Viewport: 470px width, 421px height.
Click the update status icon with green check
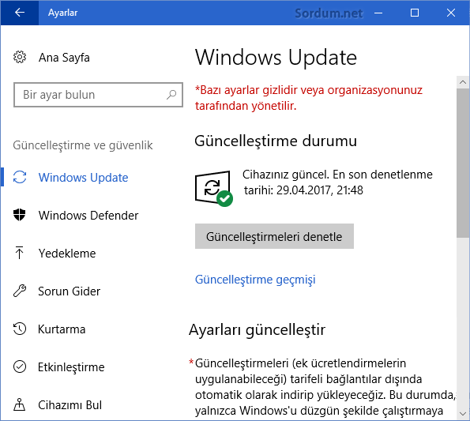pos(214,189)
